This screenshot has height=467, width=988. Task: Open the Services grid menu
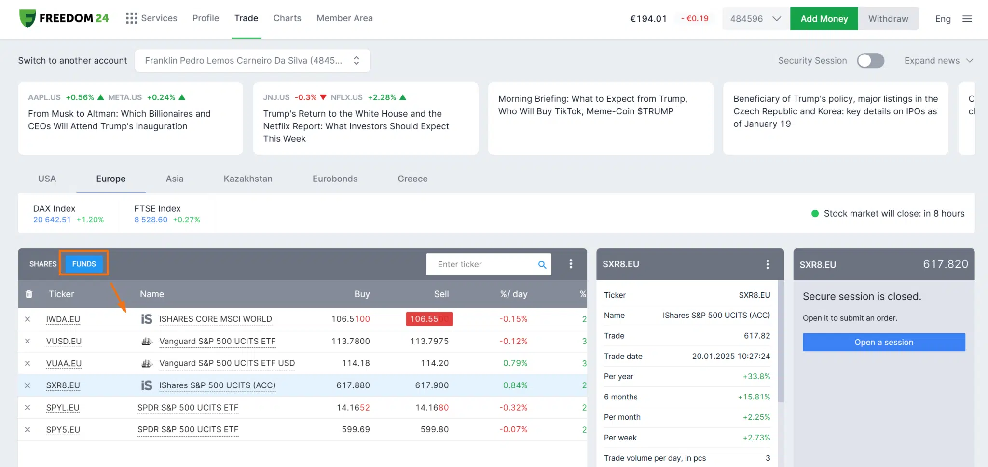click(x=131, y=18)
